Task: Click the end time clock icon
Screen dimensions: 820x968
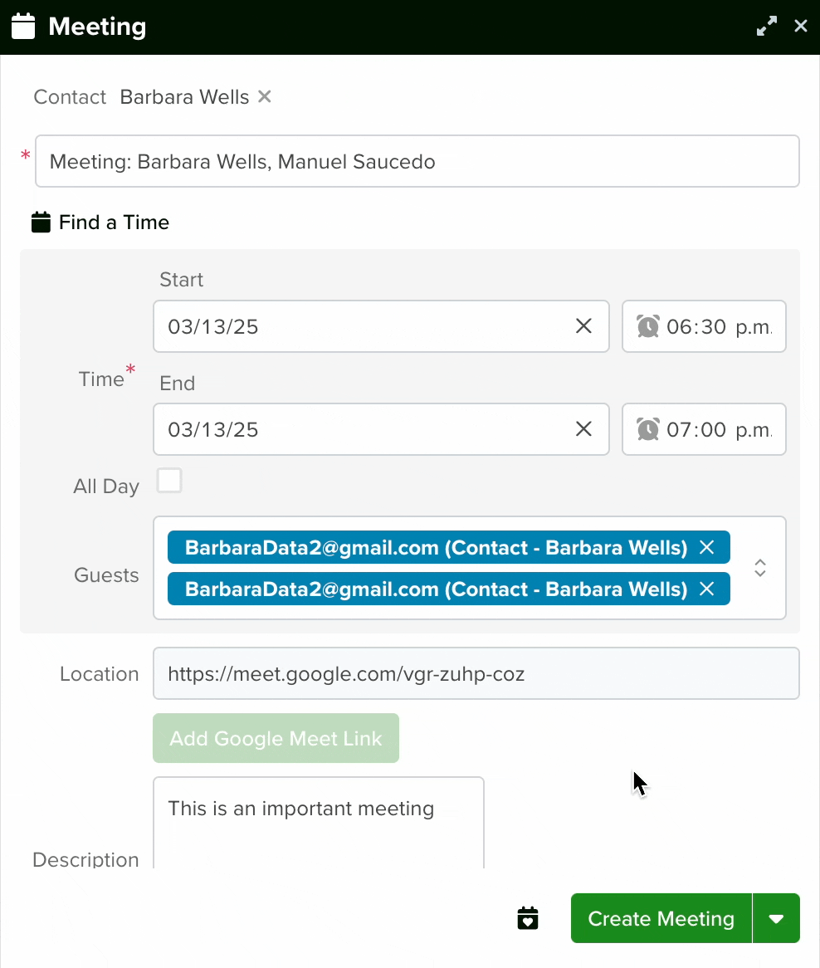Action: [x=648, y=429]
